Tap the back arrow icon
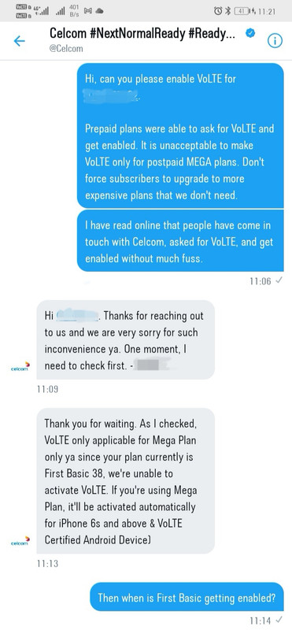The height and width of the screenshot is (630, 292). (x=19, y=41)
